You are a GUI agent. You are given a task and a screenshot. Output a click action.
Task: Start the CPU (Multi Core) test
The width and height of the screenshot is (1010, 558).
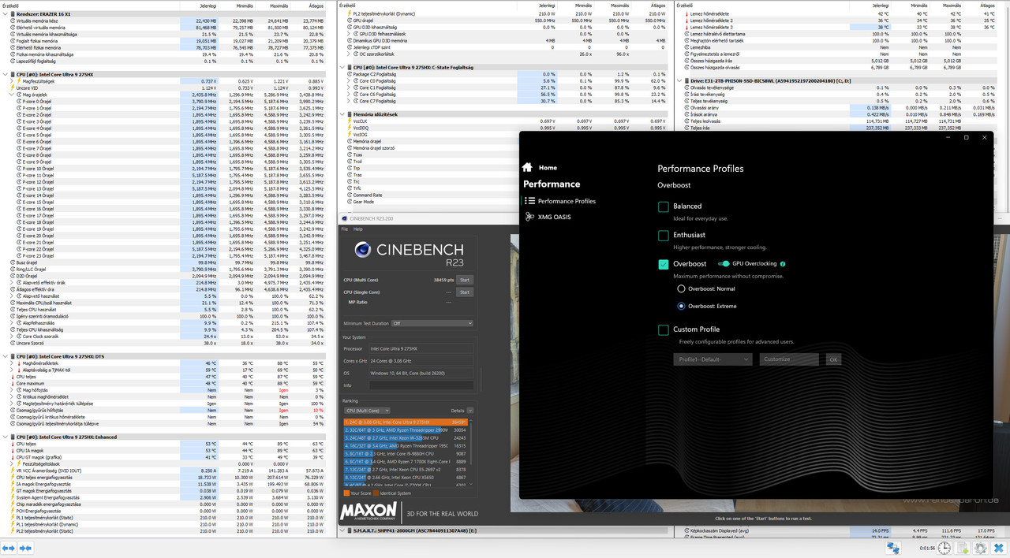(465, 280)
